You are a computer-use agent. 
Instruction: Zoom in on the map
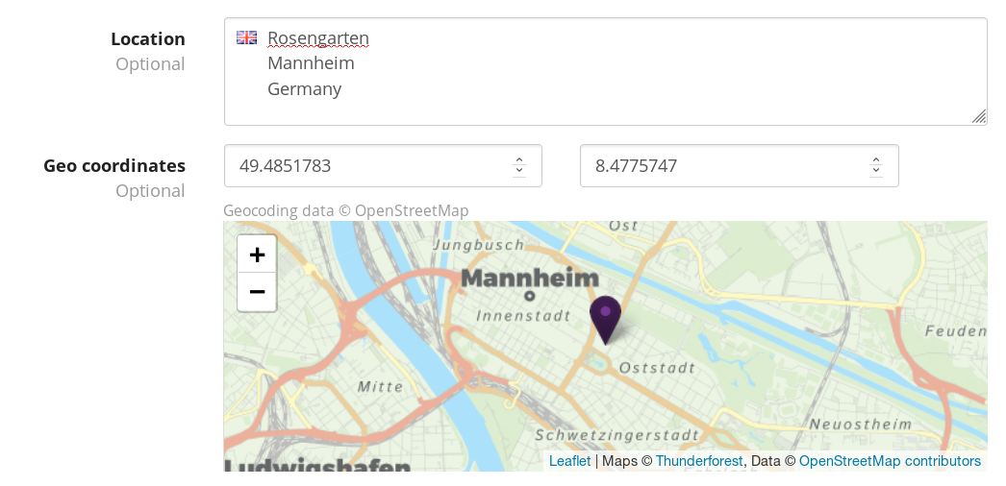257,255
